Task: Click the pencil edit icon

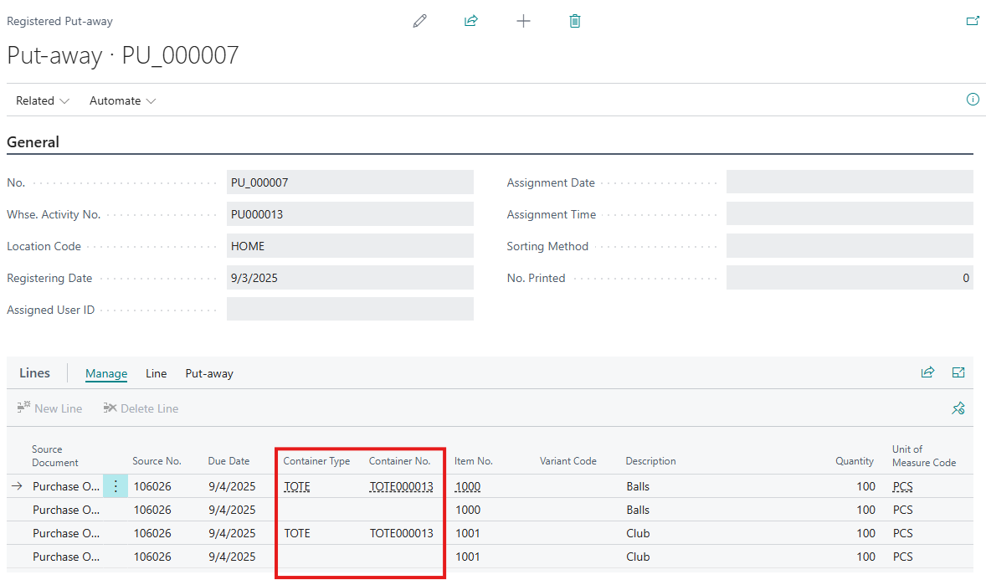Action: pyautogui.click(x=420, y=21)
